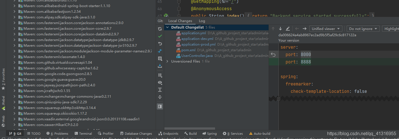
Task: Open the 2: Favorites side panel
Action: (x=3, y=79)
